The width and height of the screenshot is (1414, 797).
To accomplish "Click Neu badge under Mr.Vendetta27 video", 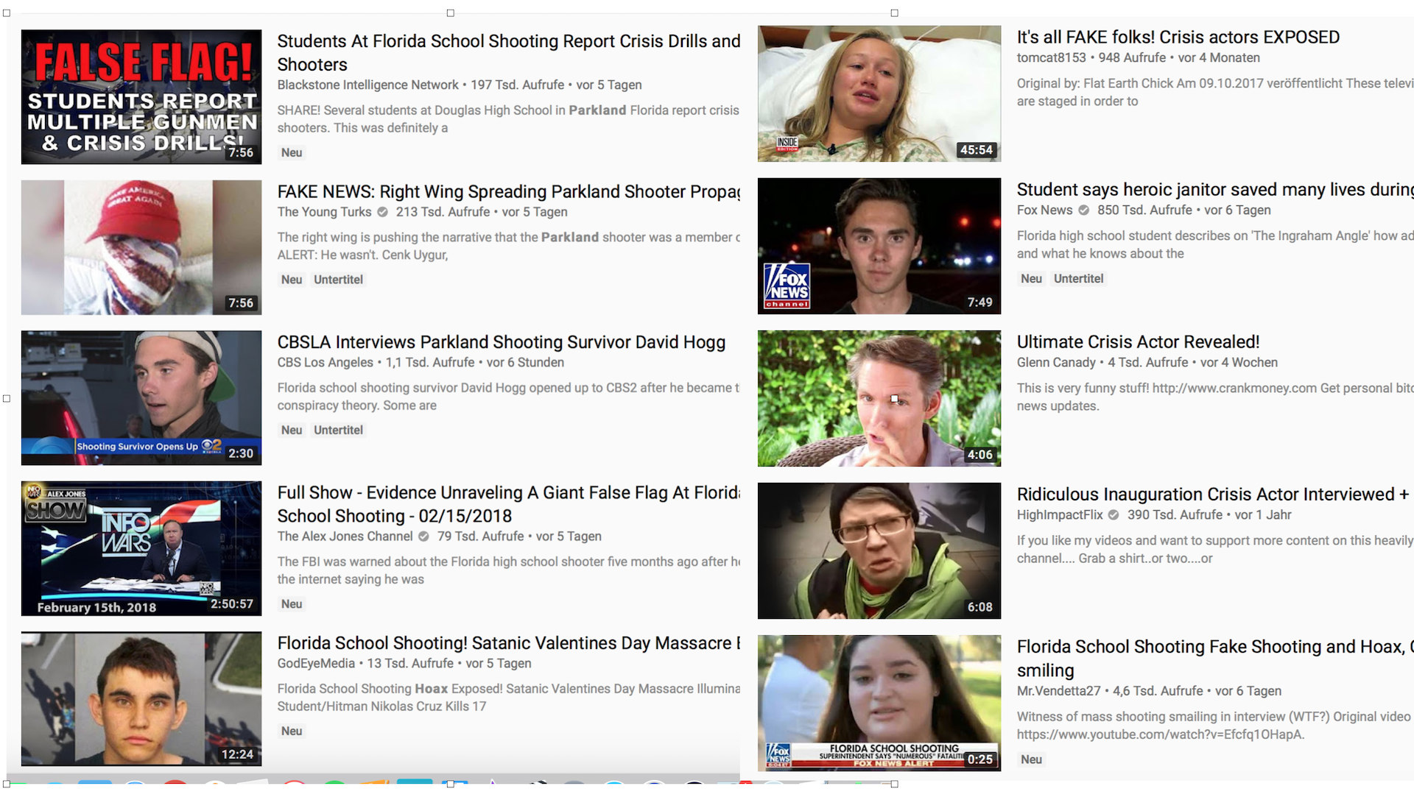I will point(1031,759).
